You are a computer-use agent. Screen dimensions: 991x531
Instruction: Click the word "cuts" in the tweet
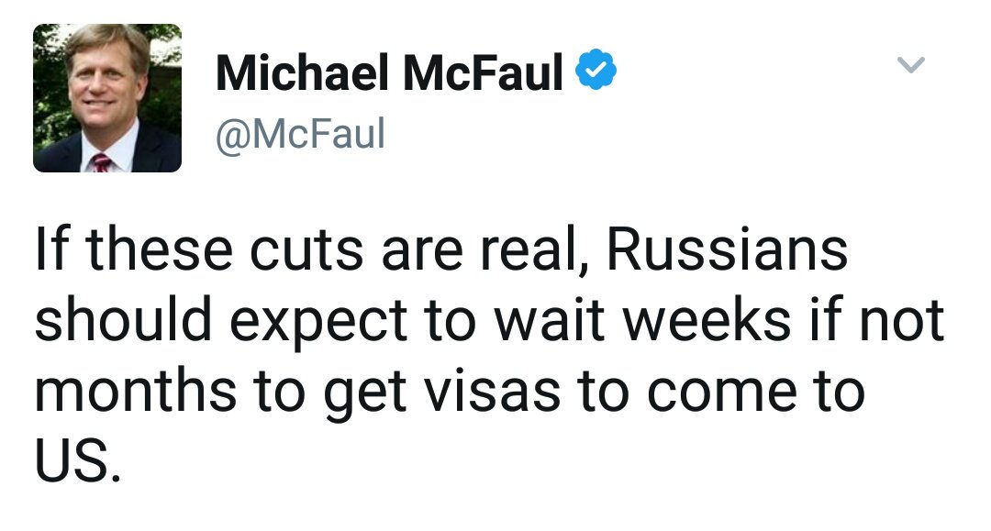(x=306, y=250)
